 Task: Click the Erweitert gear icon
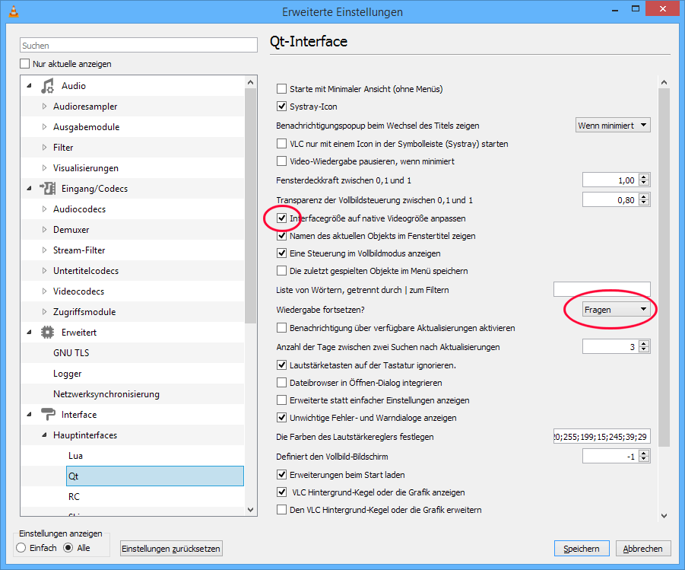point(48,333)
